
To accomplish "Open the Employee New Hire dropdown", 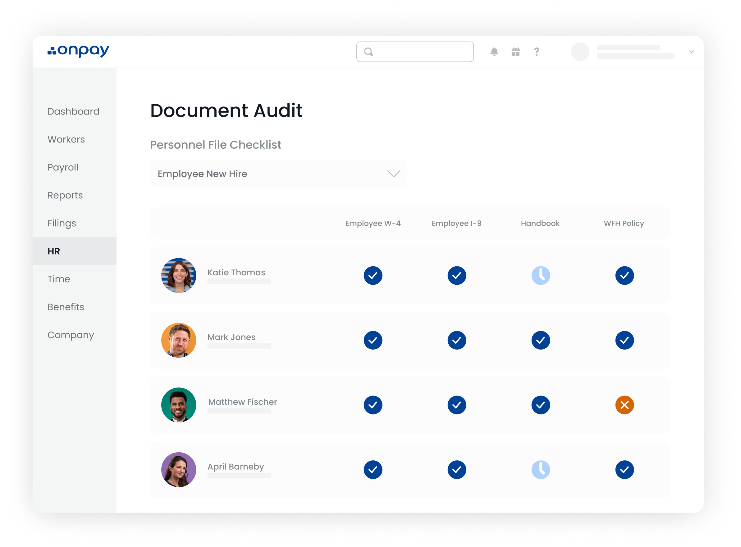I will [x=279, y=174].
